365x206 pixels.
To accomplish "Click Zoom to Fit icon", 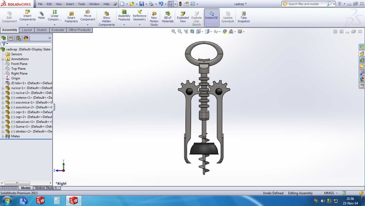I will pyautogui.click(x=174, y=31).
